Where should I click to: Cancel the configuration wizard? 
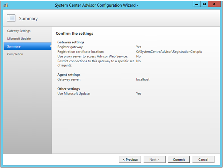pyautogui.click(x=203, y=160)
